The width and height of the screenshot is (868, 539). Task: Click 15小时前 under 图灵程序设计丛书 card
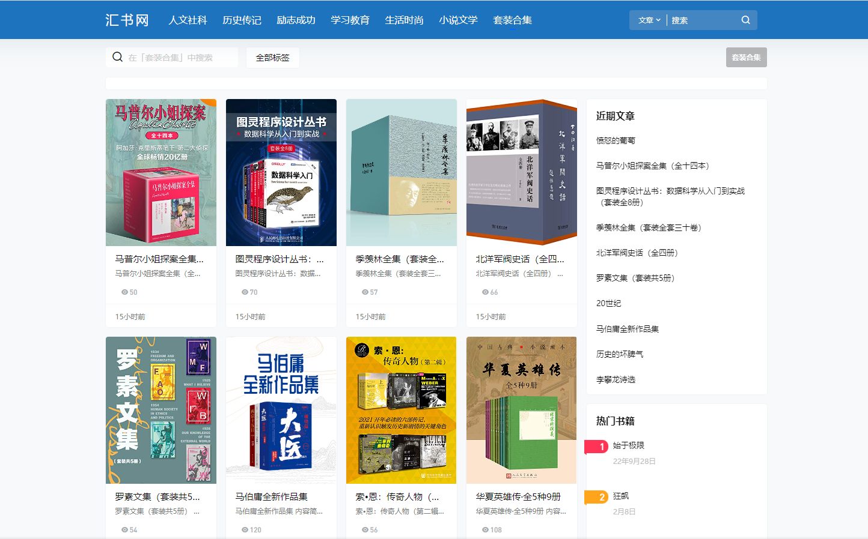[250, 316]
